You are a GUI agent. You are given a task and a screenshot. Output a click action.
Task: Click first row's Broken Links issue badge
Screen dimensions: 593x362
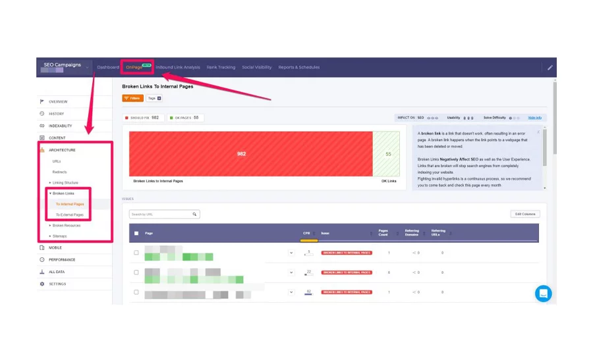(347, 253)
